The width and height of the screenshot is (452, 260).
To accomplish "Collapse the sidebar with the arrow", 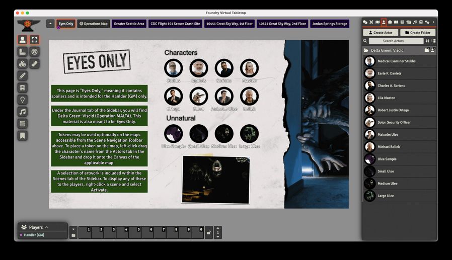I will pos(433,22).
